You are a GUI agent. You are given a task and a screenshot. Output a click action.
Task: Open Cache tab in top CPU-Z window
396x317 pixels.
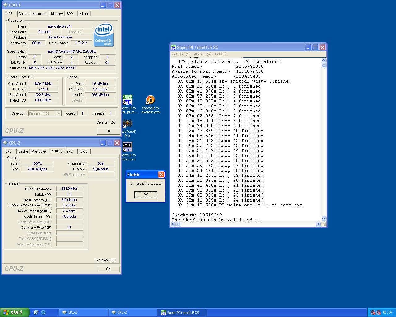pyautogui.click(x=24, y=14)
